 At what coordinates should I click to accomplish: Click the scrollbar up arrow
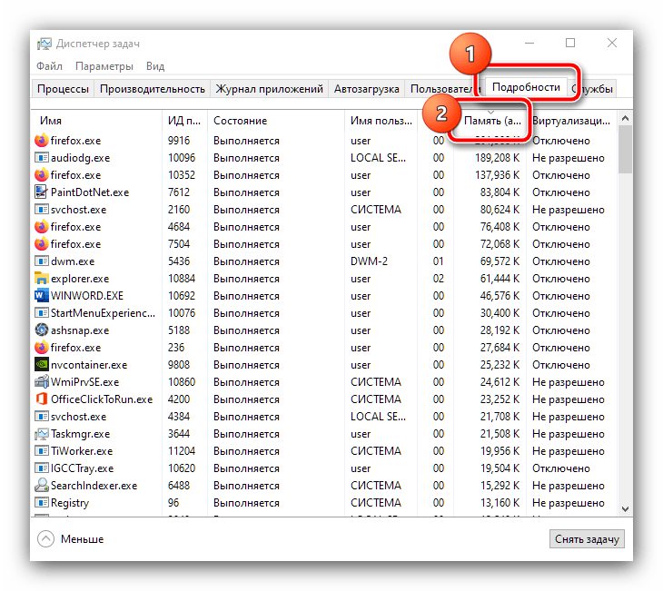[626, 119]
